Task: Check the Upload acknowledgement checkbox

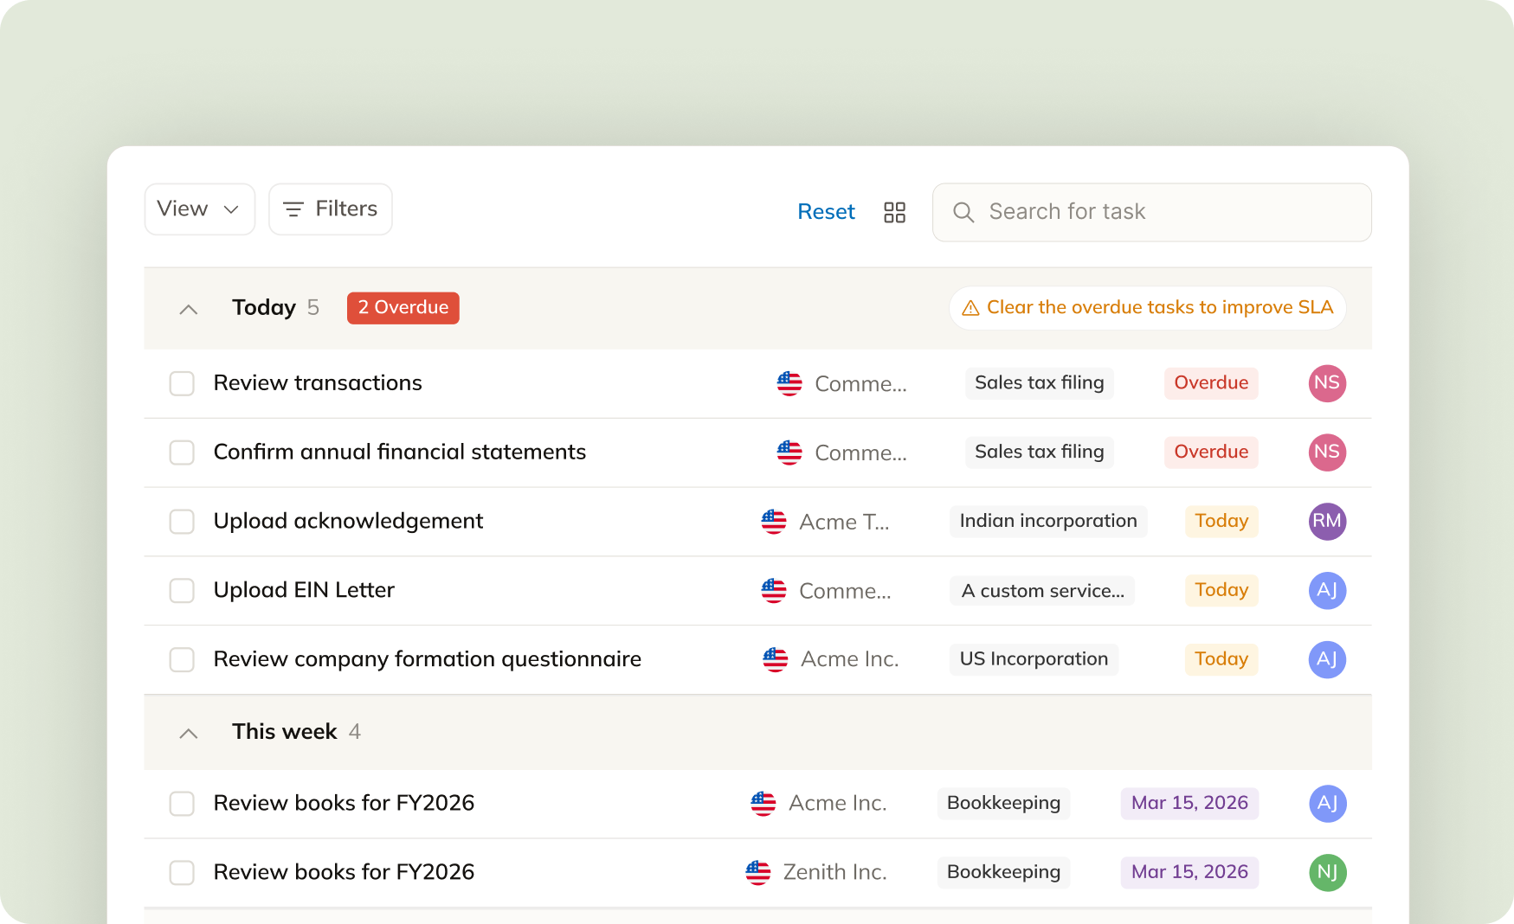Action: point(182,522)
